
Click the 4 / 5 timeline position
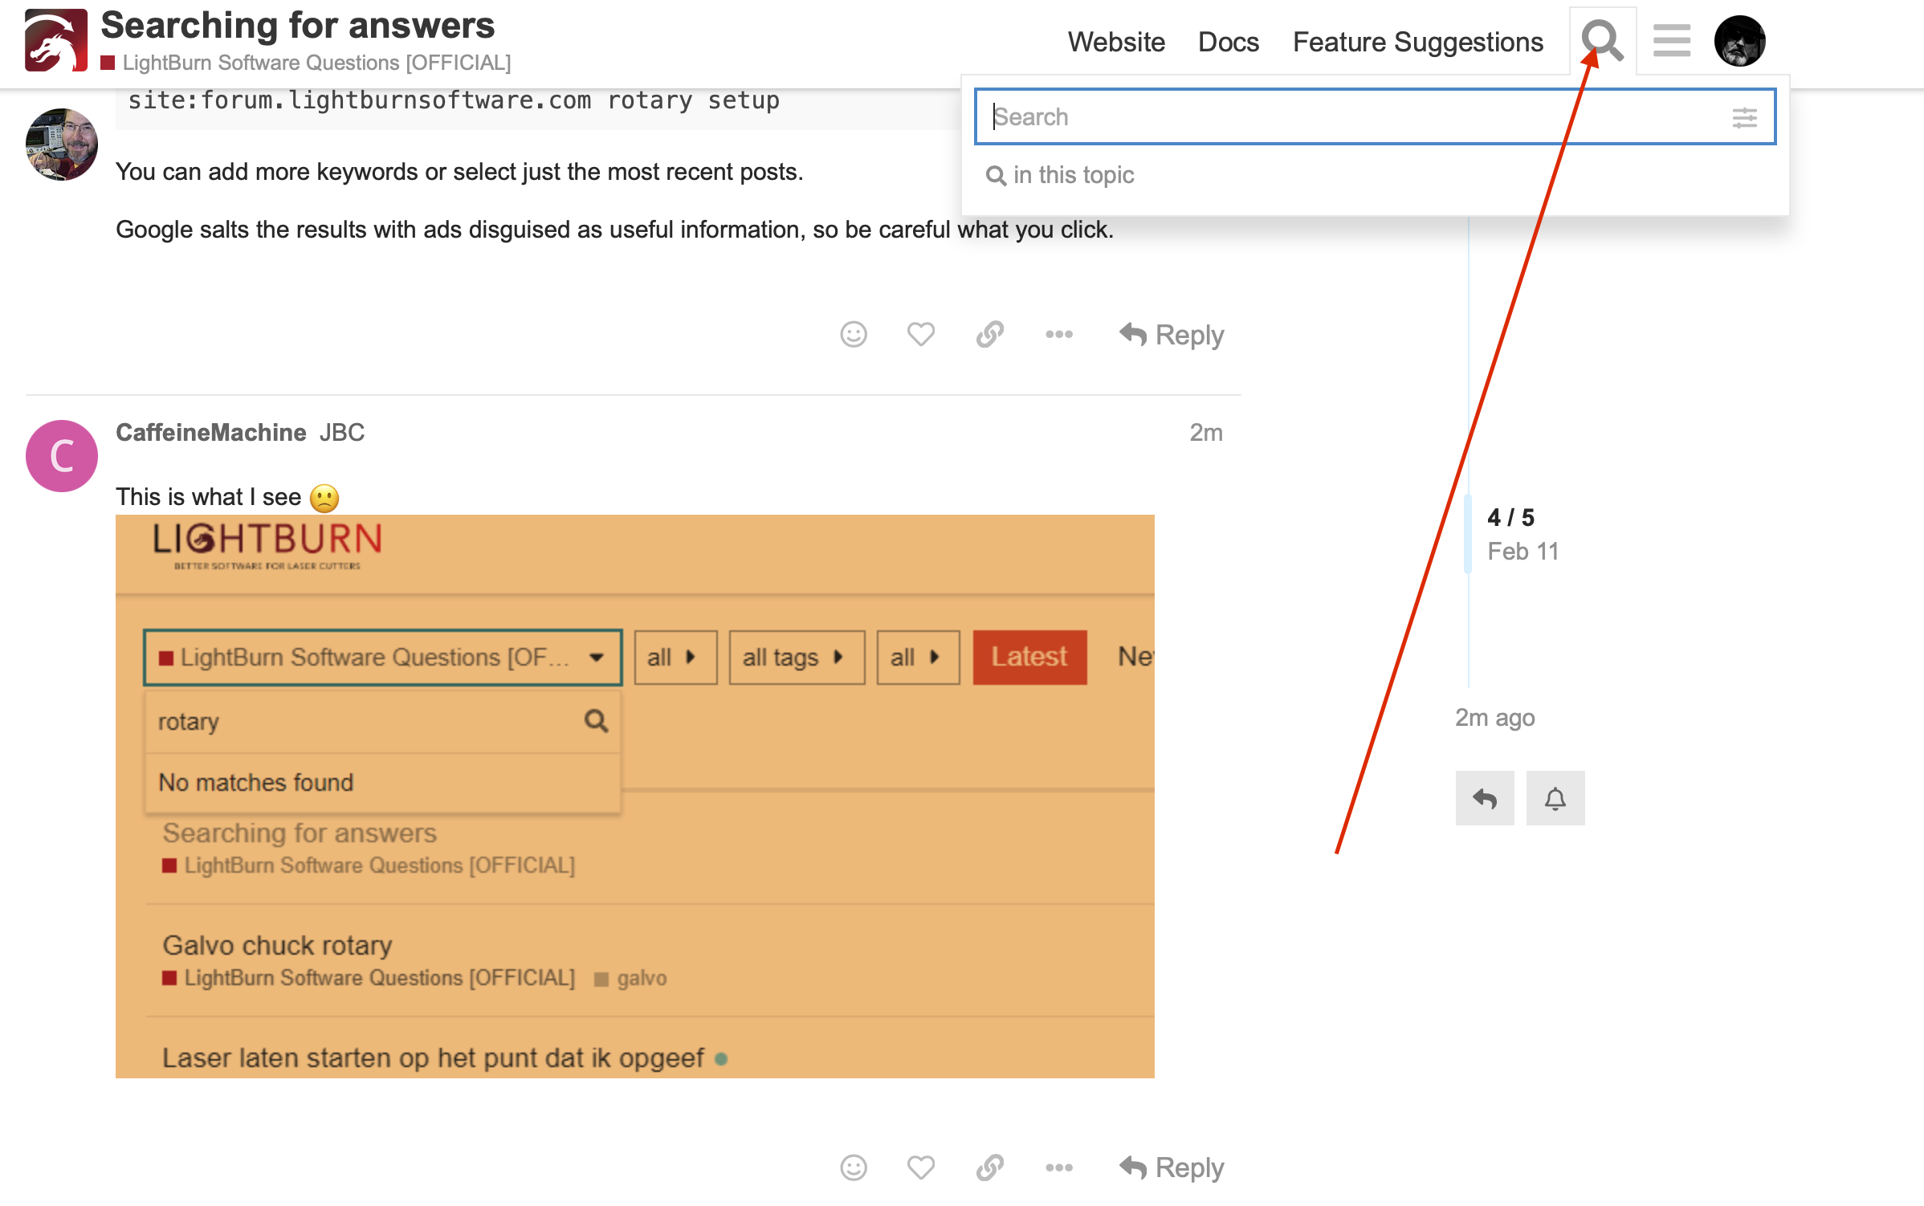pos(1510,518)
